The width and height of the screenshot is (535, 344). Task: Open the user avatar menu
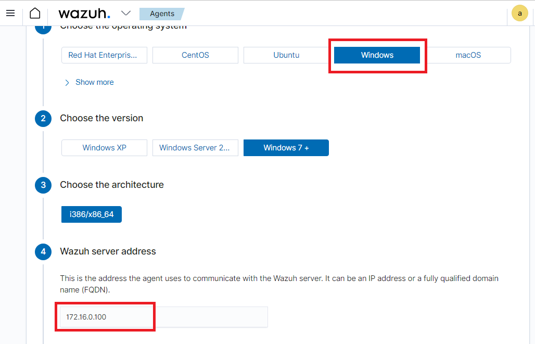click(519, 14)
